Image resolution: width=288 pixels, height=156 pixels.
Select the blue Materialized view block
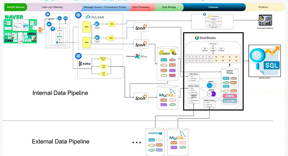(x=230, y=101)
